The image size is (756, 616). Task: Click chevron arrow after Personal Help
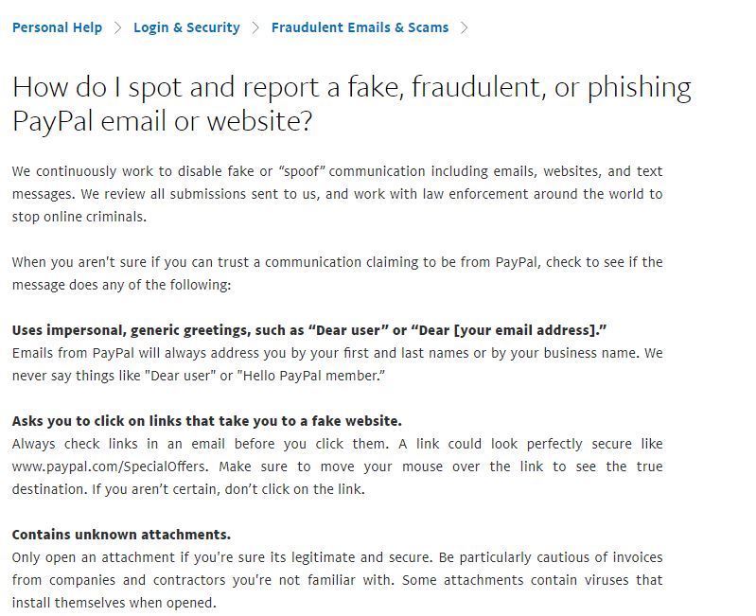pyautogui.click(x=117, y=28)
